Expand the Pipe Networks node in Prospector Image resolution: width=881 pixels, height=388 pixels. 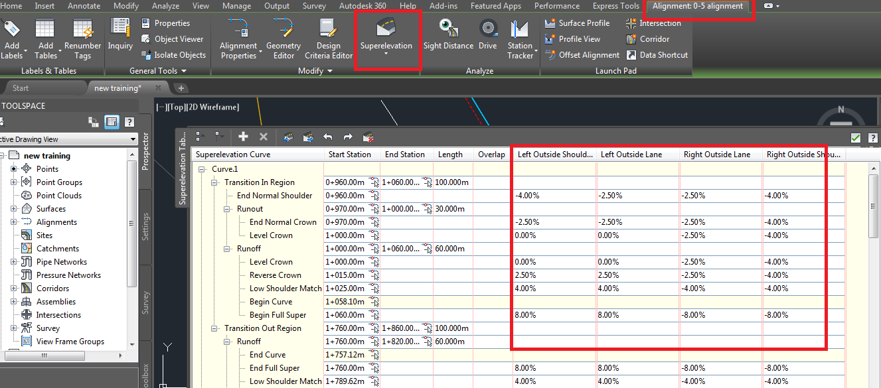[15, 261]
